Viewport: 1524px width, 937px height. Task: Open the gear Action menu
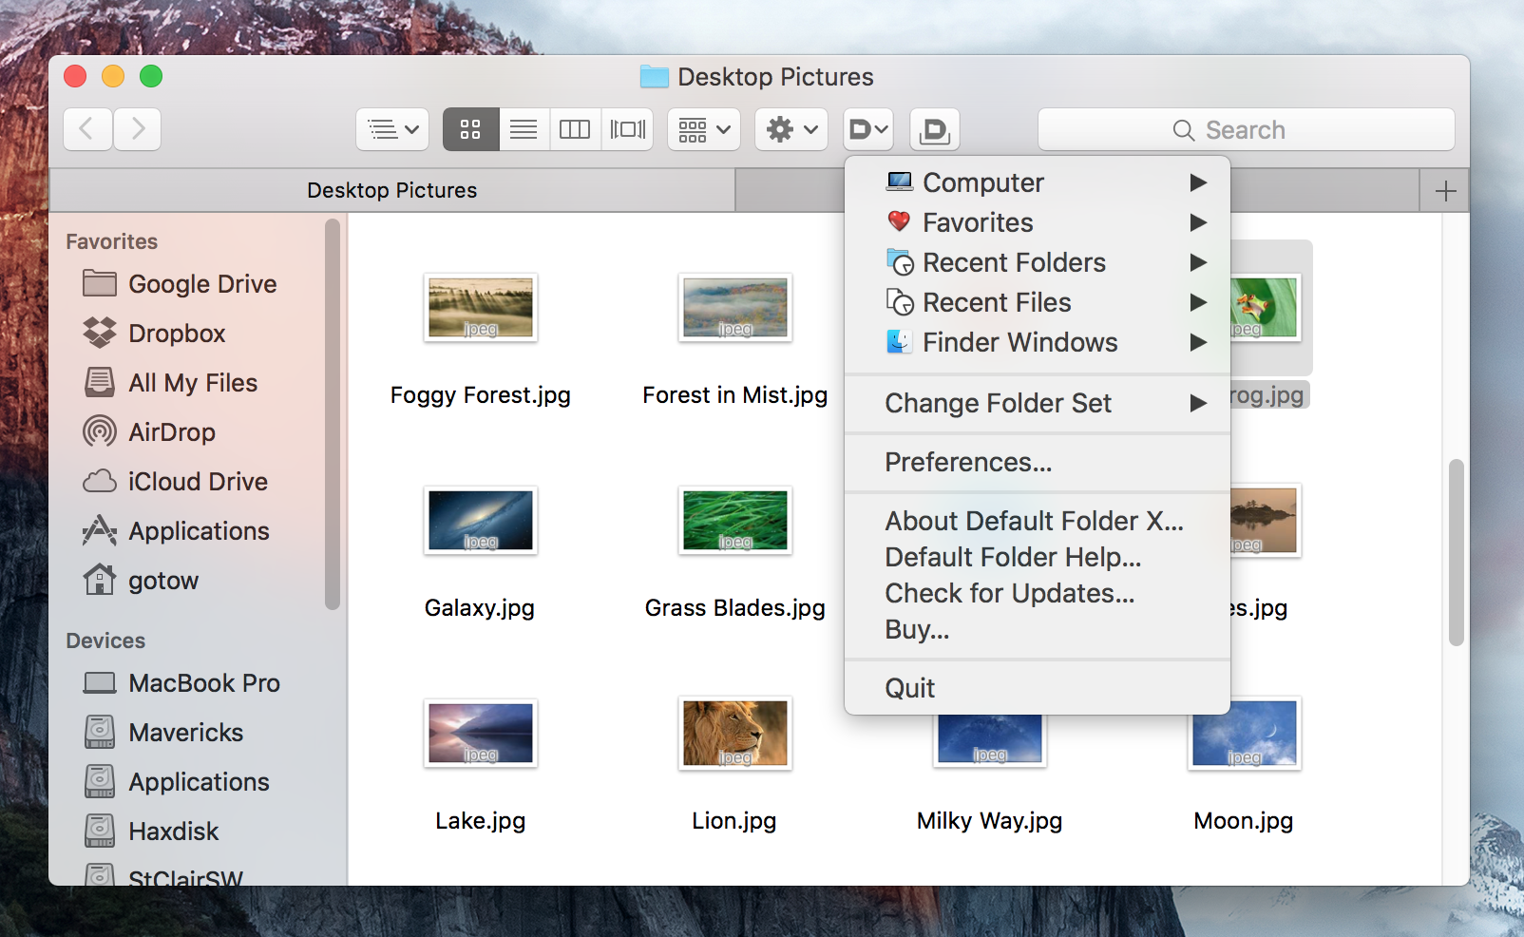791,129
